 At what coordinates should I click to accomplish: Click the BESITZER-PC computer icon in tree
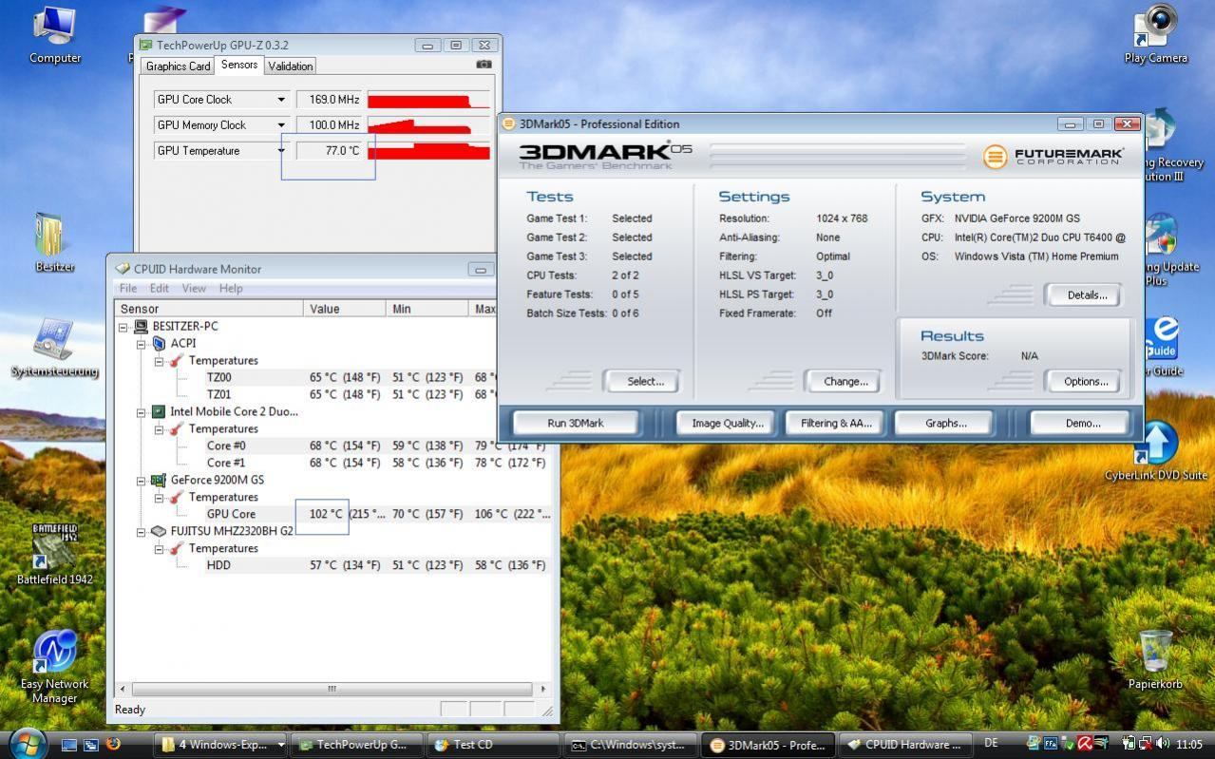tap(141, 326)
